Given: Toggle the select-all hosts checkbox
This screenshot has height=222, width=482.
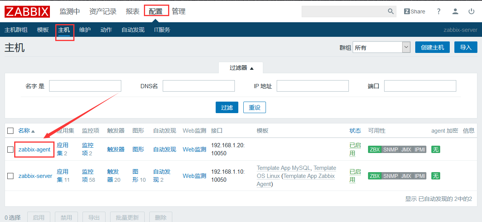Looking at the screenshot, I should click(11, 131).
